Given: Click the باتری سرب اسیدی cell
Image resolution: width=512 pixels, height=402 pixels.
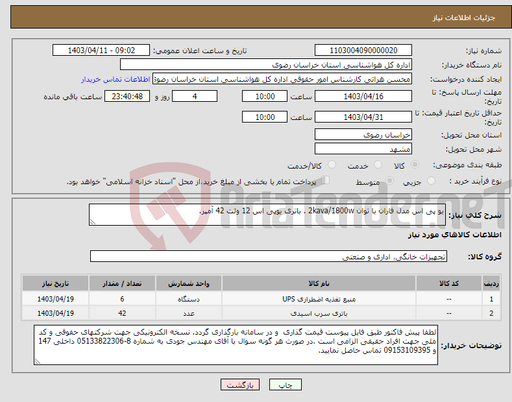Looking at the screenshot, I should point(319,313).
